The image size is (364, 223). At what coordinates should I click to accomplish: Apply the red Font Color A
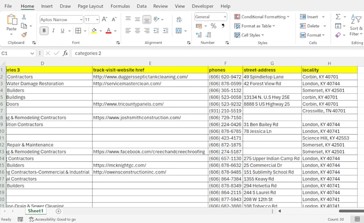pyautogui.click(x=109, y=31)
